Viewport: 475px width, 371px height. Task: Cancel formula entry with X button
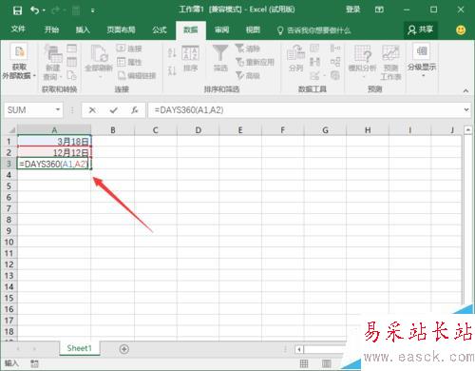(x=92, y=110)
